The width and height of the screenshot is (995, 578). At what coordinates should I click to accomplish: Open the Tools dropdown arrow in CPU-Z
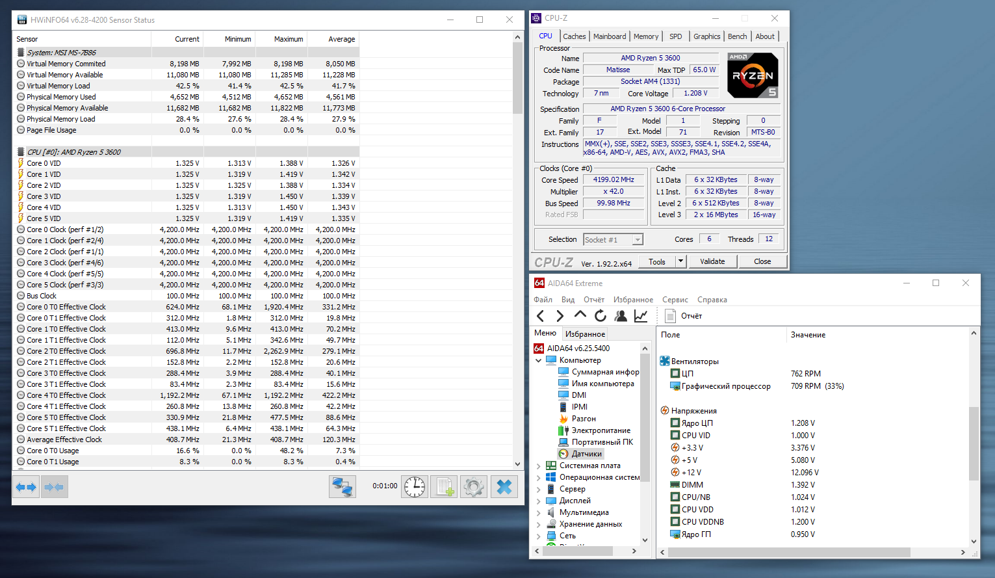click(681, 261)
